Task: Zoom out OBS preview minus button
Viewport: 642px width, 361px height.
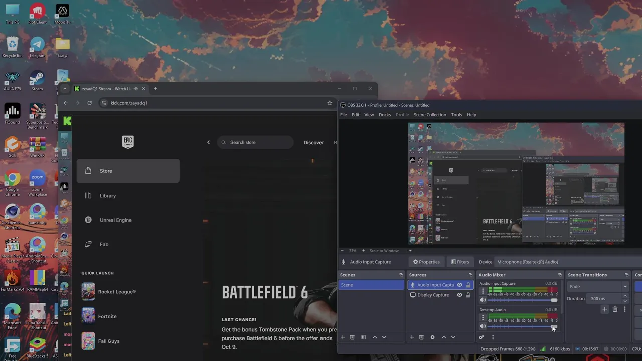Action: [x=342, y=251]
